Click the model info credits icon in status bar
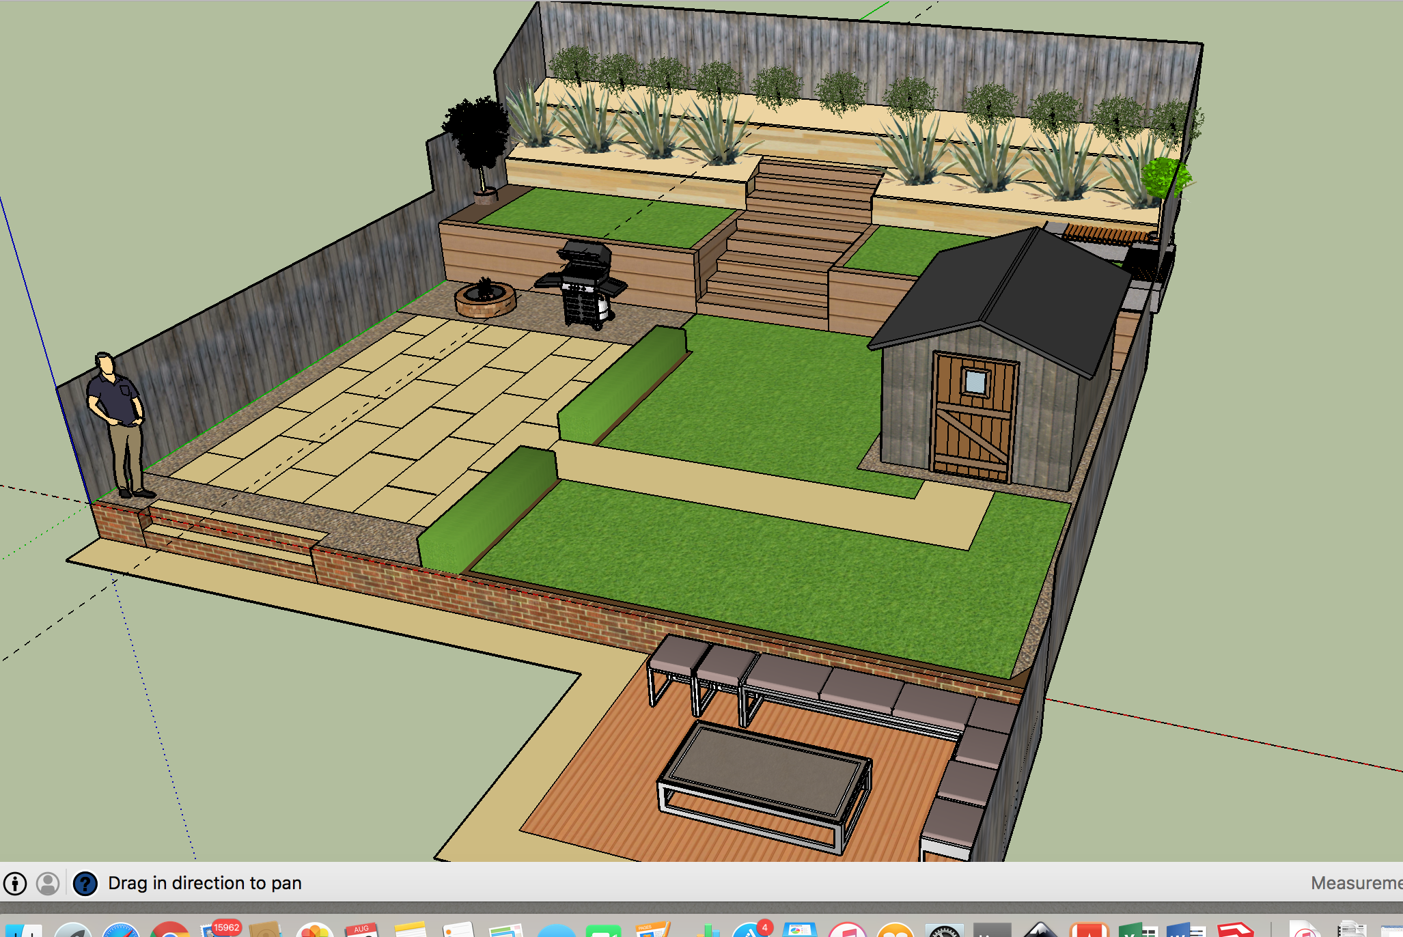The height and width of the screenshot is (937, 1403). [15, 883]
